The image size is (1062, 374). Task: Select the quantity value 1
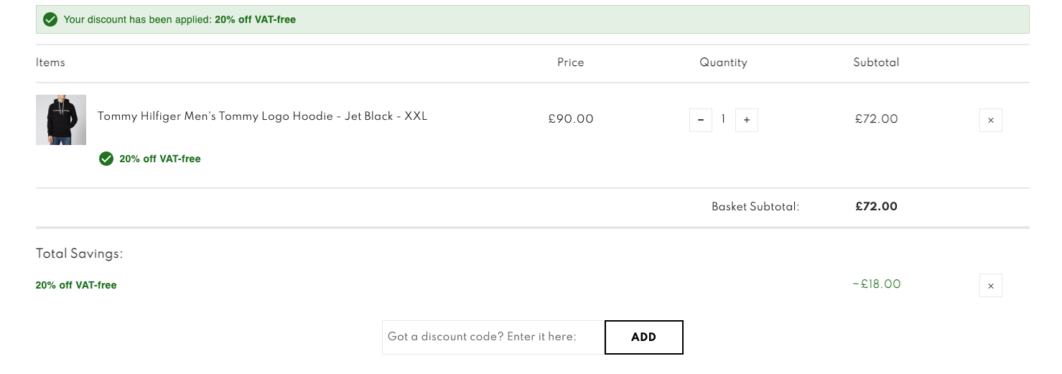pyautogui.click(x=724, y=120)
